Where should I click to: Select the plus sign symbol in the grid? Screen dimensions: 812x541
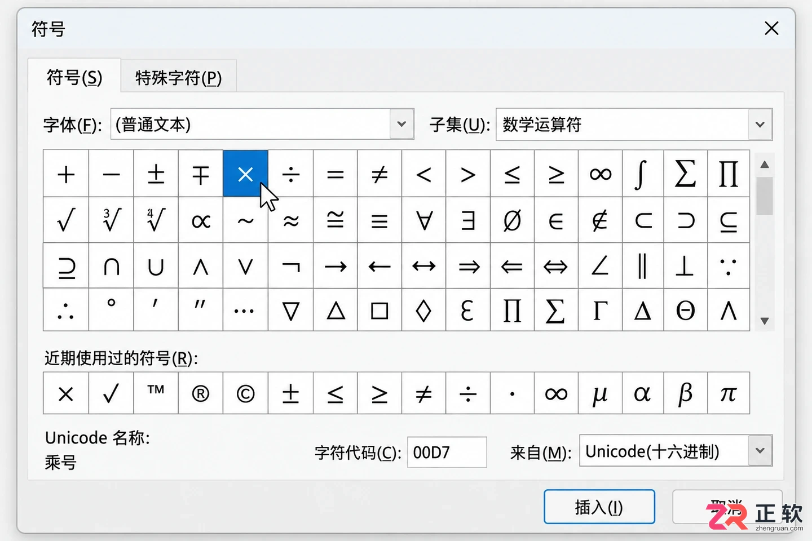pyautogui.click(x=66, y=174)
